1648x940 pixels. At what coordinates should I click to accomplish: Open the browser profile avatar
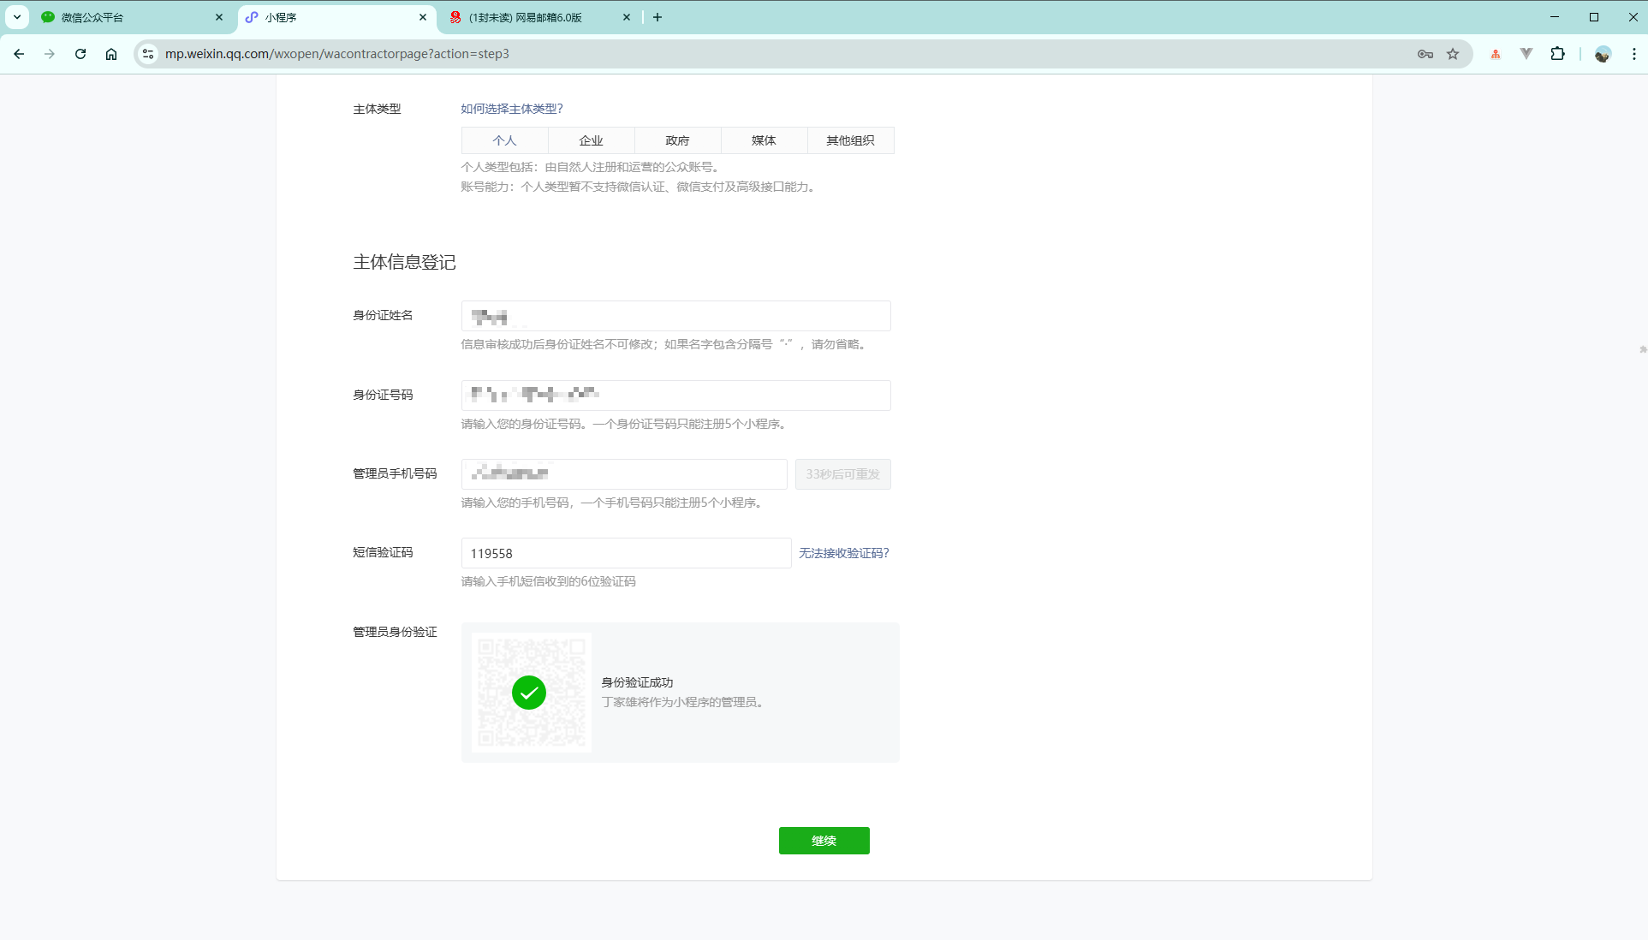[1603, 54]
